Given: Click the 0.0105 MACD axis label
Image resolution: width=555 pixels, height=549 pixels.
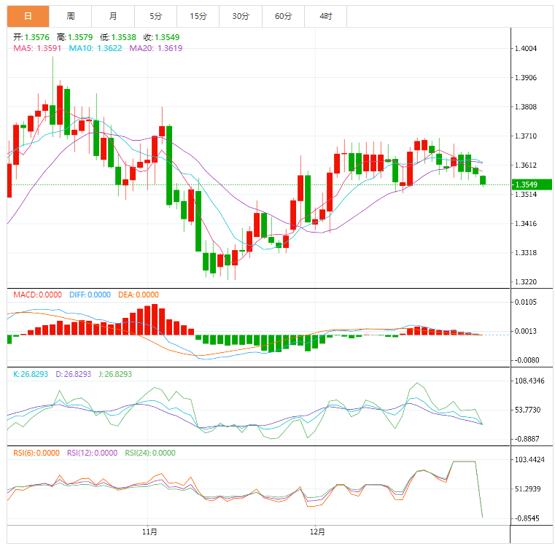Looking at the screenshot, I should click(x=525, y=302).
